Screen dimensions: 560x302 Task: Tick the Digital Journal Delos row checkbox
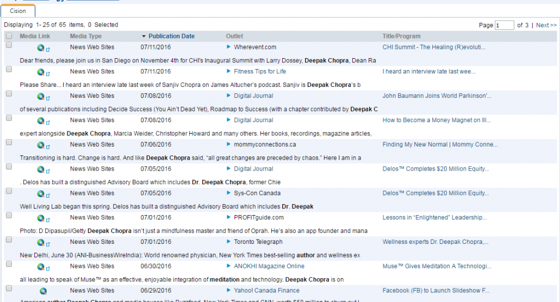coord(9,166)
